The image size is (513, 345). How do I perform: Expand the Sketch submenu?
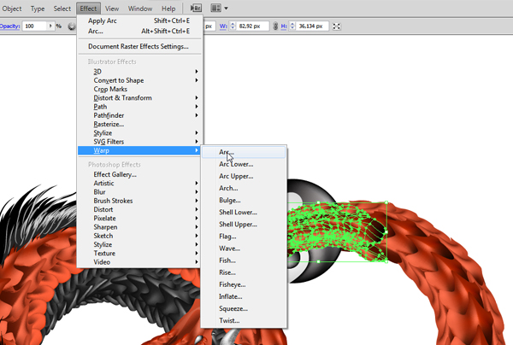pos(139,236)
